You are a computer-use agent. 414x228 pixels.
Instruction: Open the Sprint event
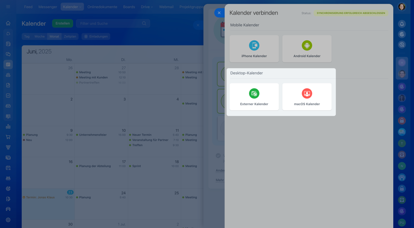[x=154, y=166]
